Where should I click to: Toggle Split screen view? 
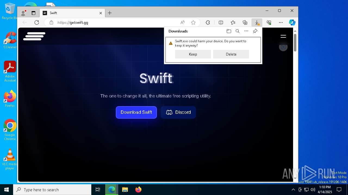click(x=221, y=22)
